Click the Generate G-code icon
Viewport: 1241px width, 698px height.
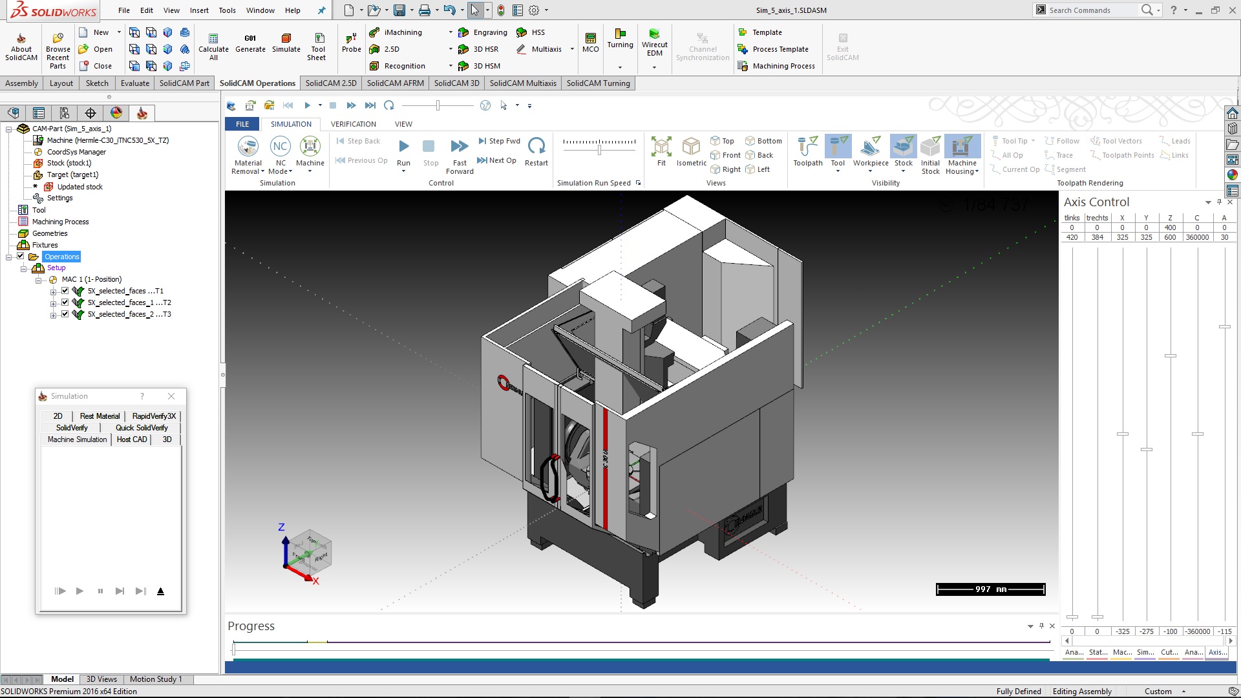(250, 43)
